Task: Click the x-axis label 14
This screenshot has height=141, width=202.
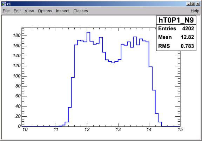Action: [149, 129]
